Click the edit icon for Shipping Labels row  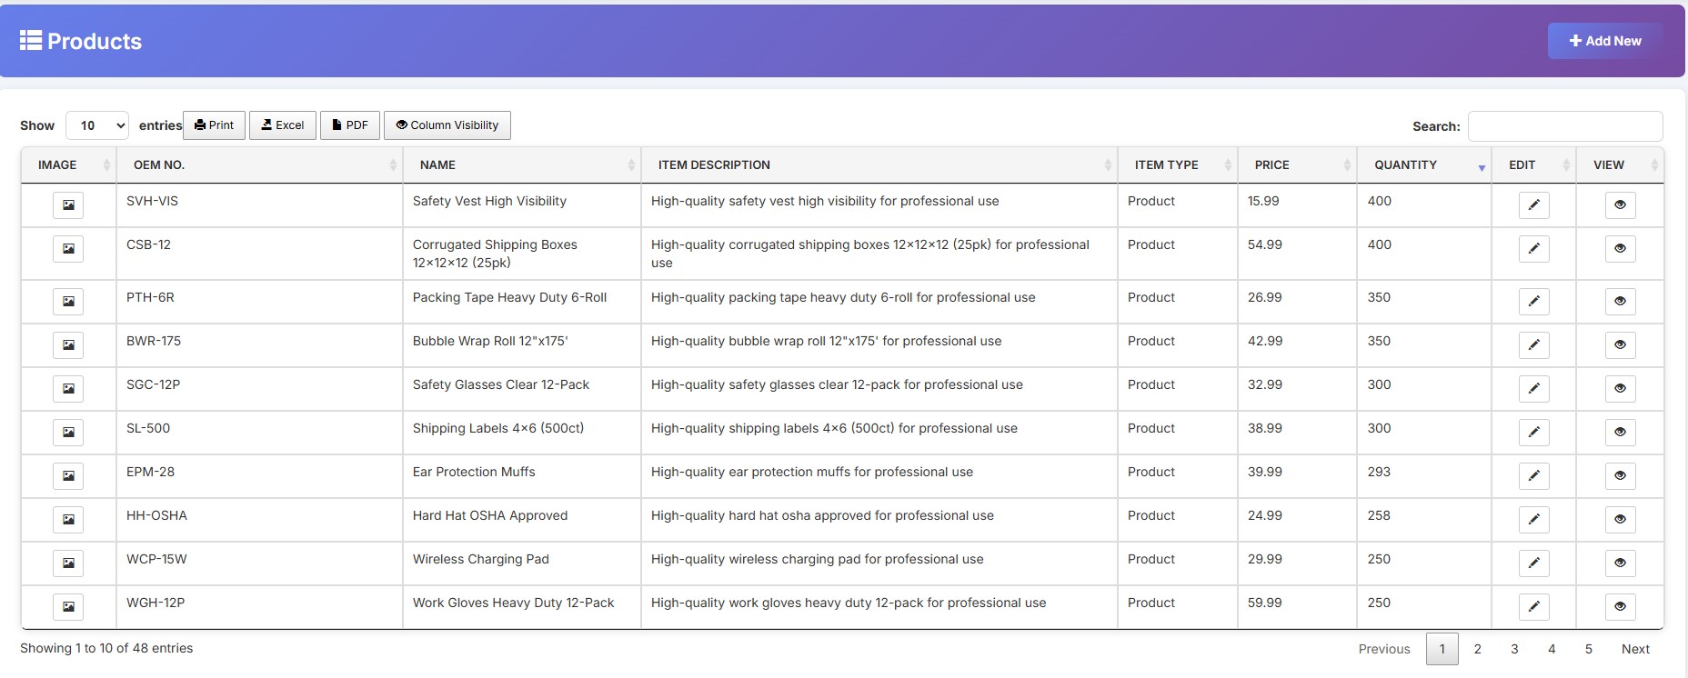[x=1533, y=433]
